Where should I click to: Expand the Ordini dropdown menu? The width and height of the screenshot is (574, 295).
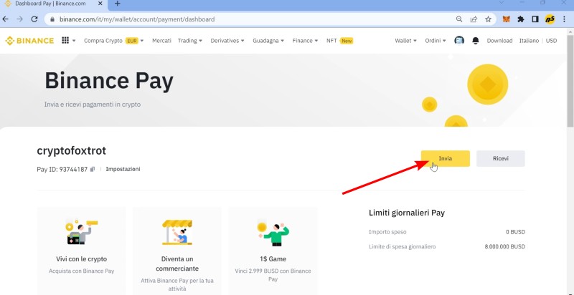click(x=436, y=41)
